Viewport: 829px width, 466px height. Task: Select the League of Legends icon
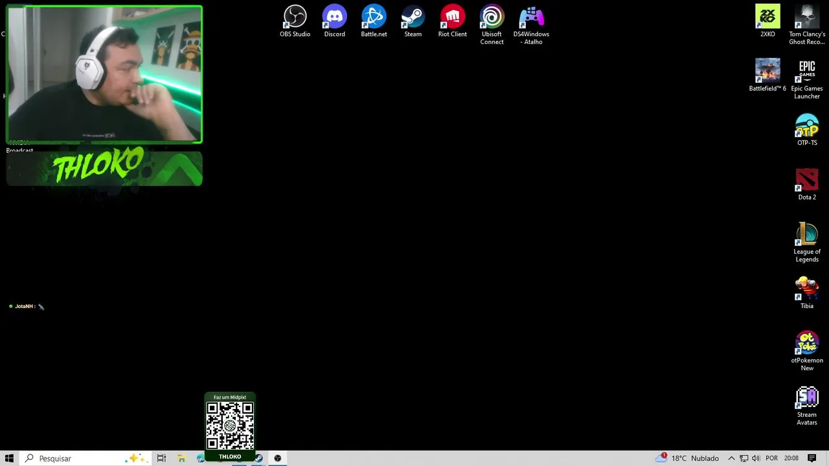[x=807, y=243]
